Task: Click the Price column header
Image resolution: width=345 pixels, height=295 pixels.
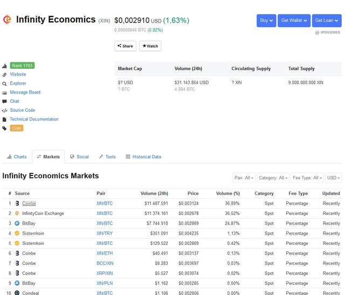Action: click(193, 193)
